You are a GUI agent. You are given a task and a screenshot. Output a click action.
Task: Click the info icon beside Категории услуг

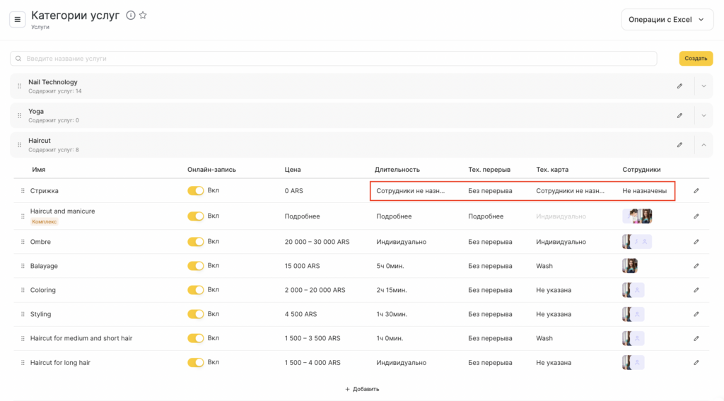pos(130,16)
